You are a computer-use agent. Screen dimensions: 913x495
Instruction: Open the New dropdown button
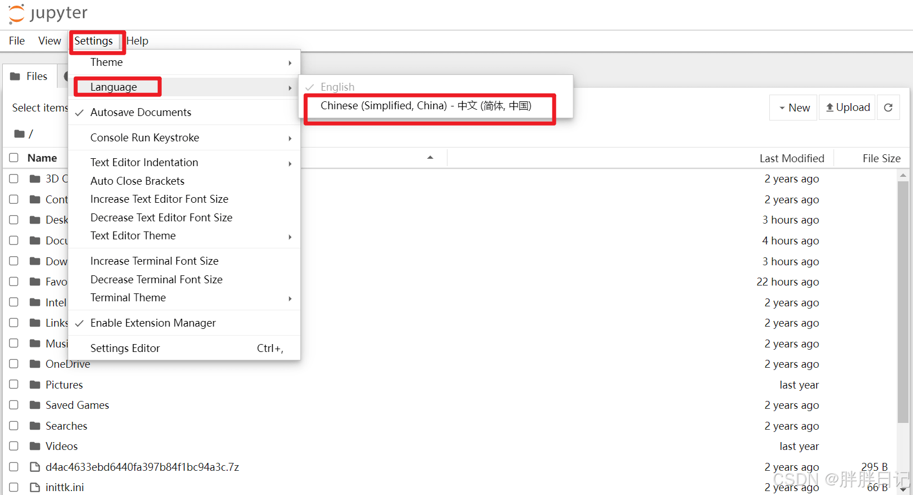coord(794,108)
